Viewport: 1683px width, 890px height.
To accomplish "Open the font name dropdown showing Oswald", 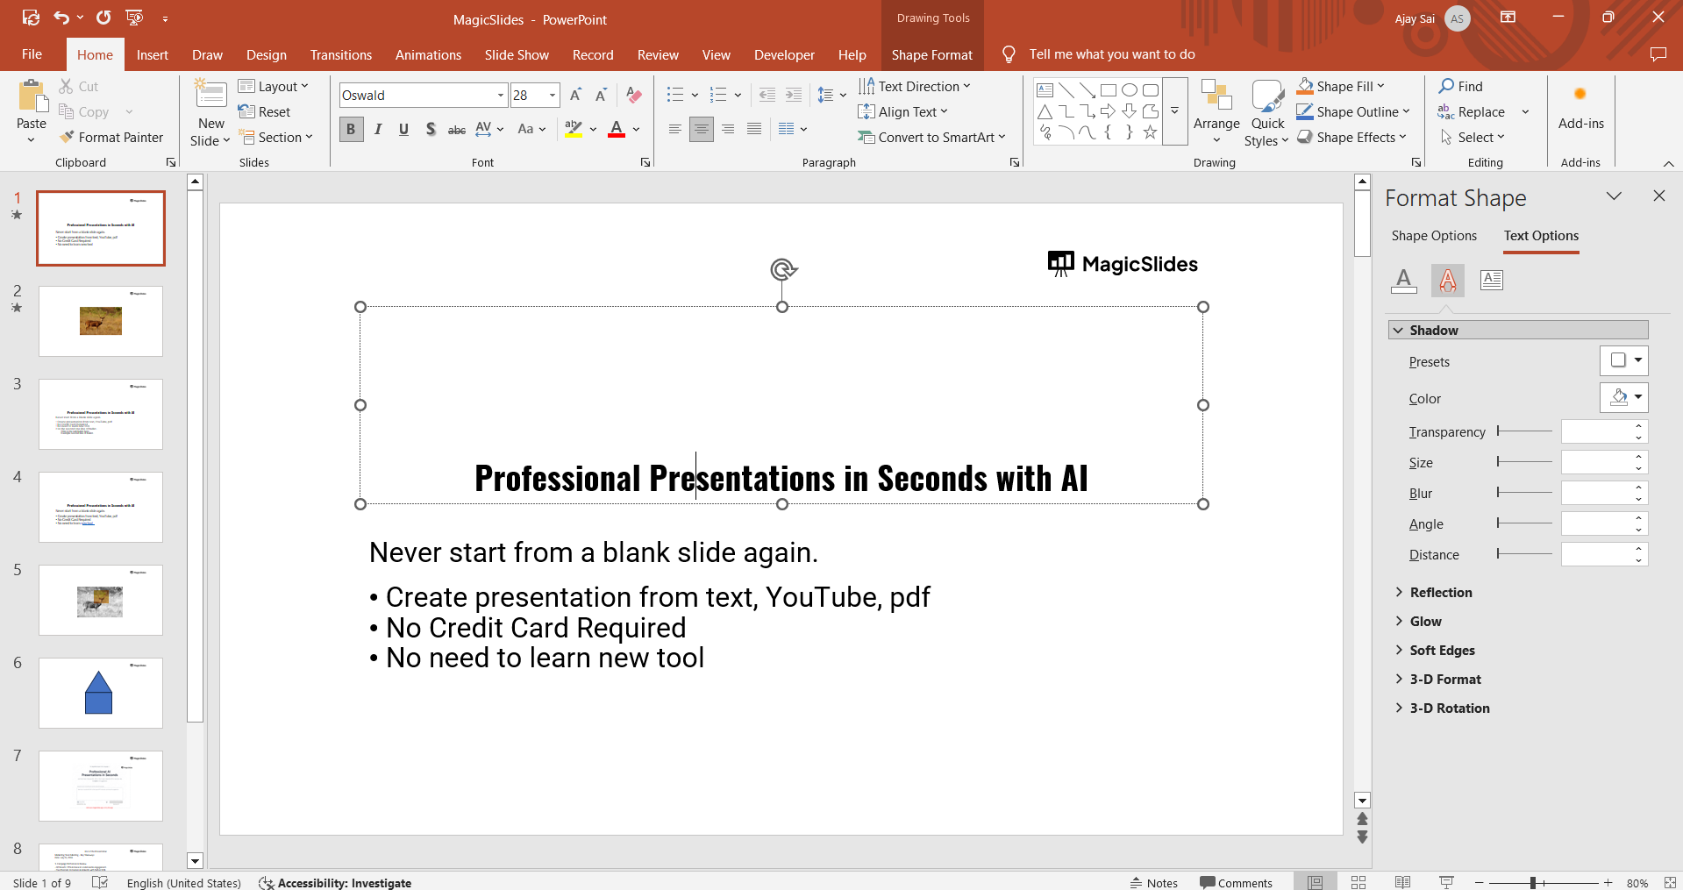I will click(501, 96).
